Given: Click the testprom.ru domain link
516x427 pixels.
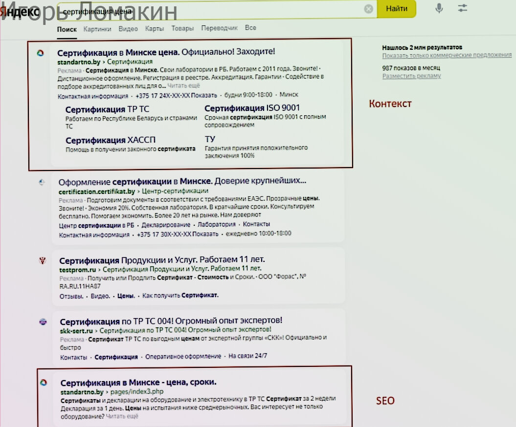Looking at the screenshot, I should [x=78, y=270].
